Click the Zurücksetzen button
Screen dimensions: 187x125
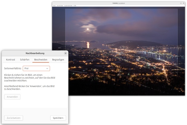coord(14,118)
